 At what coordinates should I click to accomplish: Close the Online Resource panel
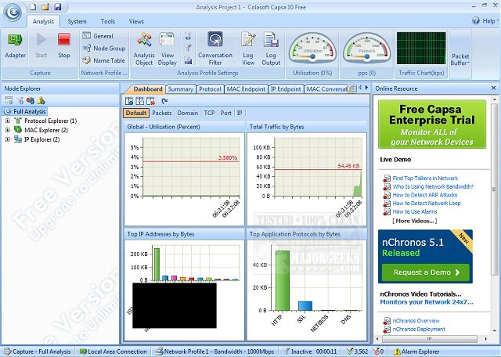pyautogui.click(x=493, y=88)
